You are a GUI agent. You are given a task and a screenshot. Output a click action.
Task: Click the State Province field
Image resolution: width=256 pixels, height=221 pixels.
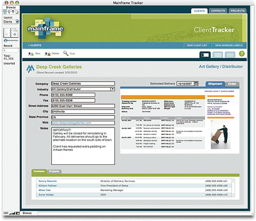coord(83,117)
